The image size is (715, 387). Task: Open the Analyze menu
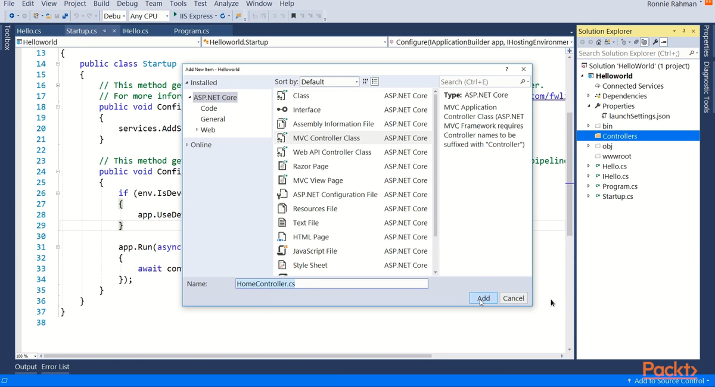[226, 4]
